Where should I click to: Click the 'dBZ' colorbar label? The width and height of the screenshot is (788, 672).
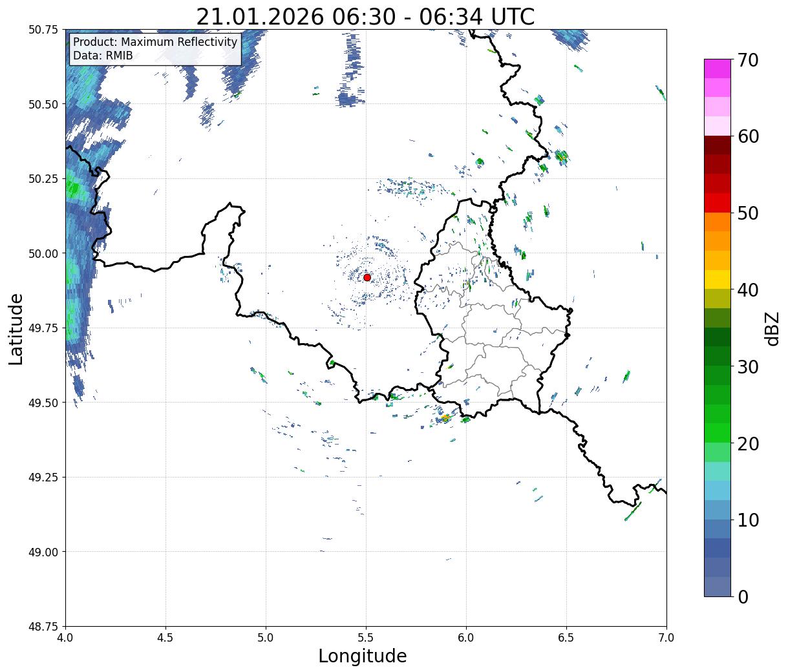tap(772, 328)
